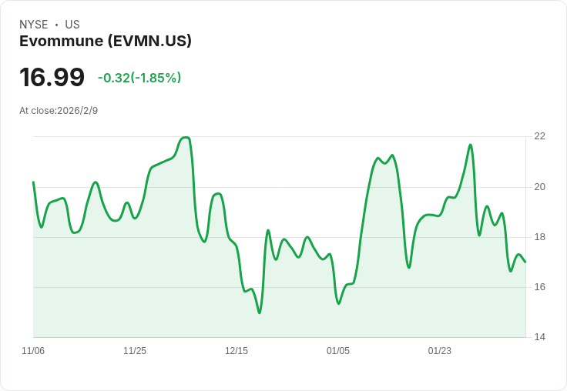Click the 22 price level on y-axis
This screenshot has width=567, height=391.
coord(539,136)
